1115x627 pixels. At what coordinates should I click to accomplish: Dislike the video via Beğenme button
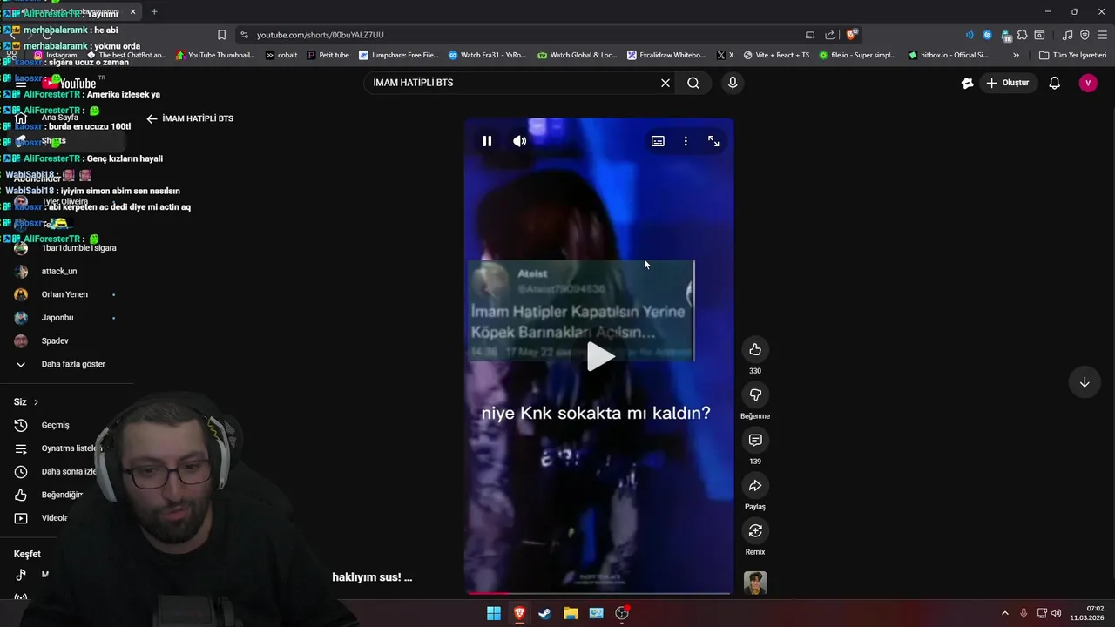[x=755, y=394]
